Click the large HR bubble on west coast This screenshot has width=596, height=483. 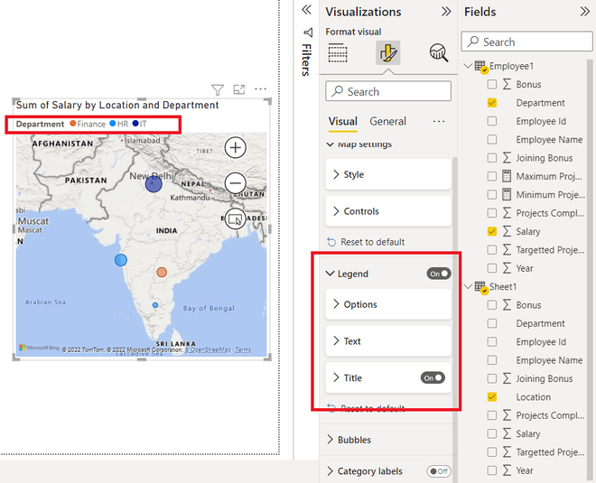point(121,260)
